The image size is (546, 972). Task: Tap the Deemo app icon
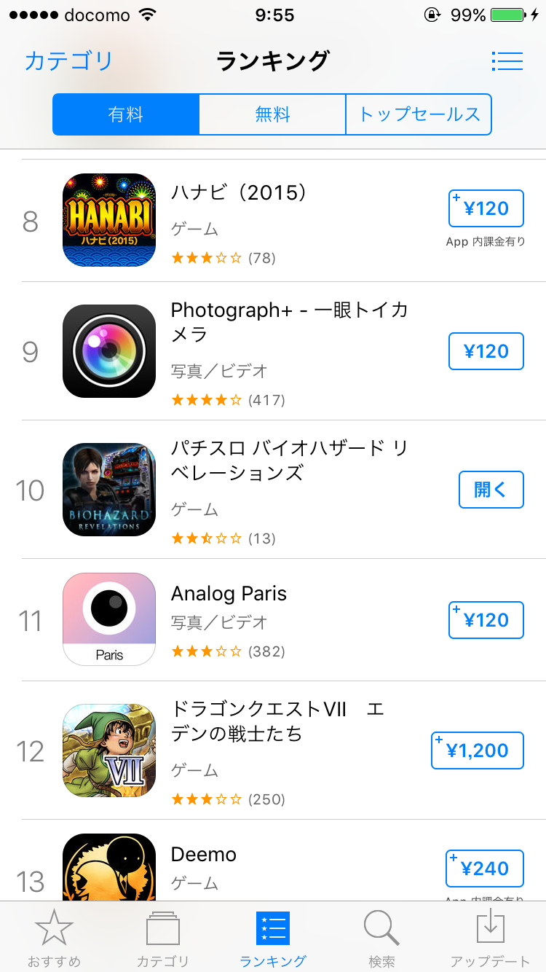pos(109,869)
